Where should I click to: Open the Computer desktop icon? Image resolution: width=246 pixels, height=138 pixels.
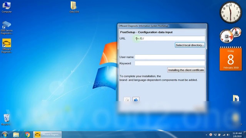point(7,7)
